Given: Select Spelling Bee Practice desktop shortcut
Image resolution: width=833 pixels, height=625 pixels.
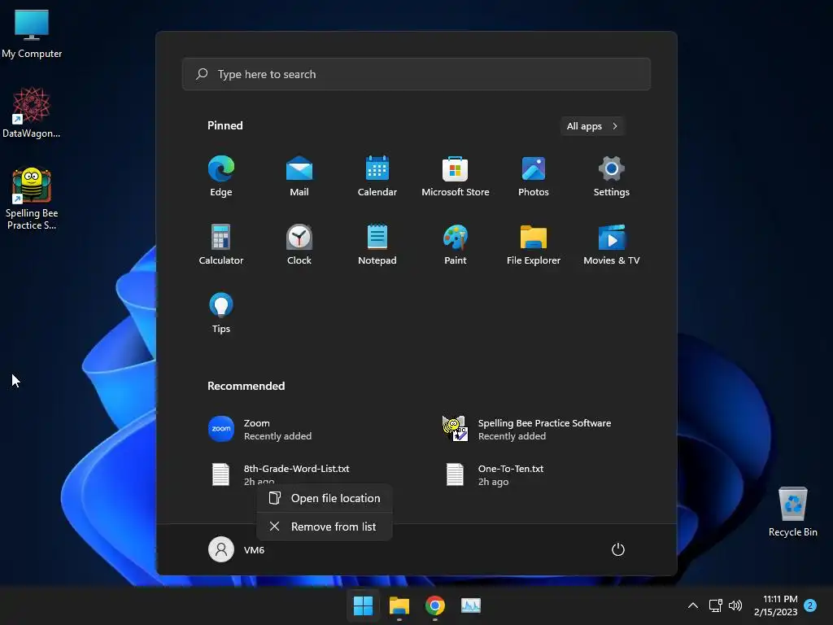Looking at the screenshot, I should 32,199.
